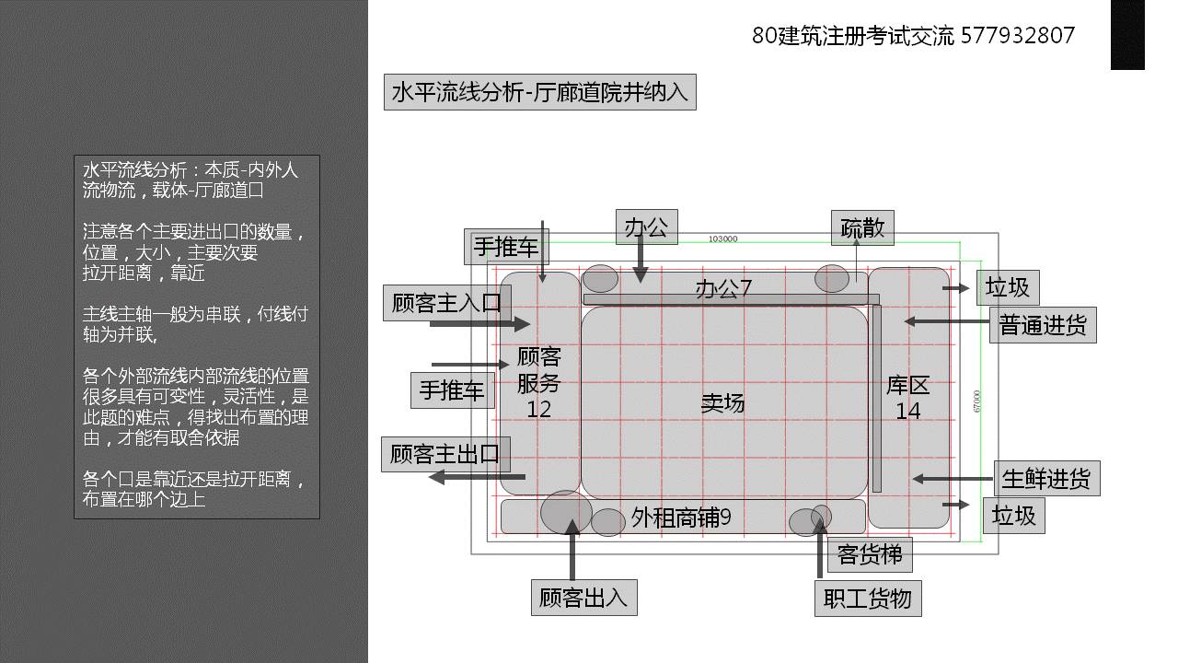Viewport: 1178px width, 663px height.
Task: Click the 手推车 label just above 顾客主出口
Action: click(452, 390)
